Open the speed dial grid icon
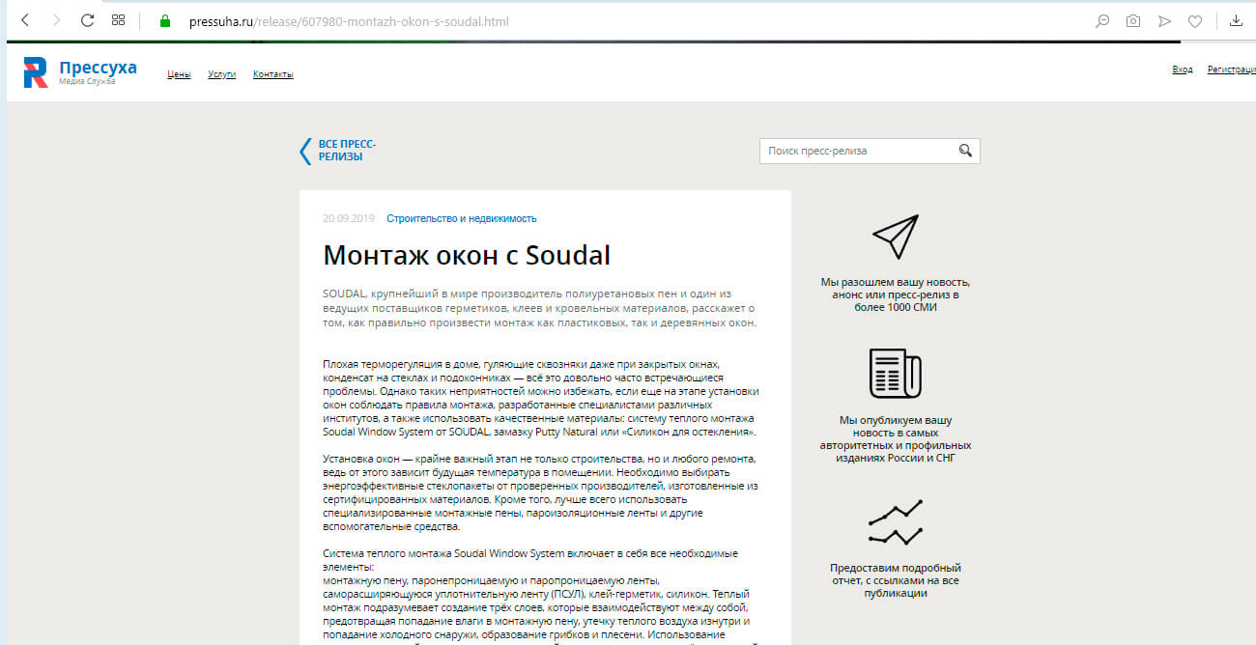The width and height of the screenshot is (1256, 645). [118, 20]
